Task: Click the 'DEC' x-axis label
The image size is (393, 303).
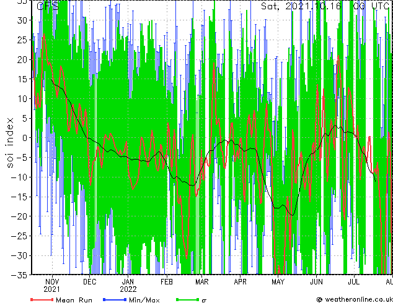Action: click(x=89, y=282)
